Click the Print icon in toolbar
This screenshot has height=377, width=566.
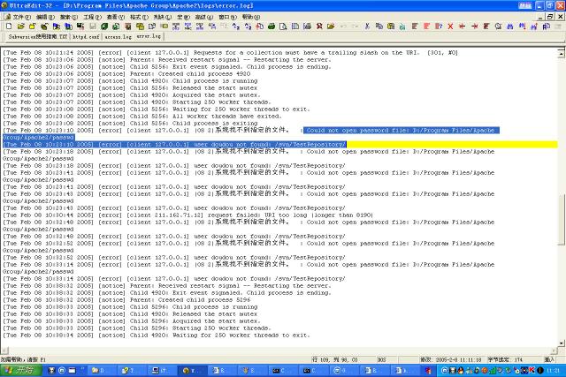pos(272,26)
